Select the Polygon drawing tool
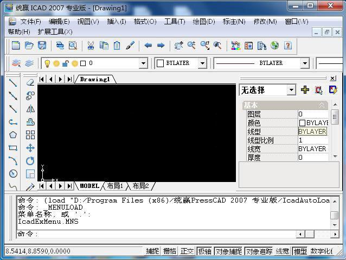 click(x=13, y=135)
